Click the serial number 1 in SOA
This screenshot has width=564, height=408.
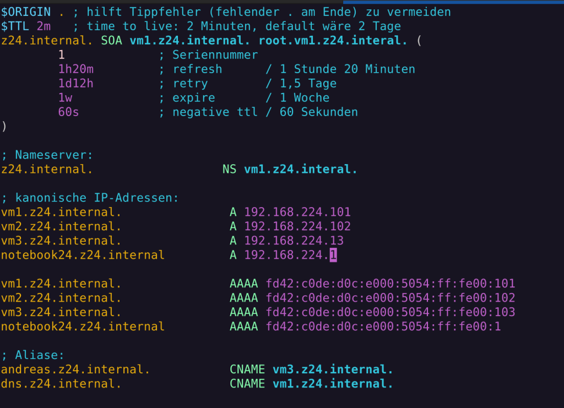coord(62,55)
